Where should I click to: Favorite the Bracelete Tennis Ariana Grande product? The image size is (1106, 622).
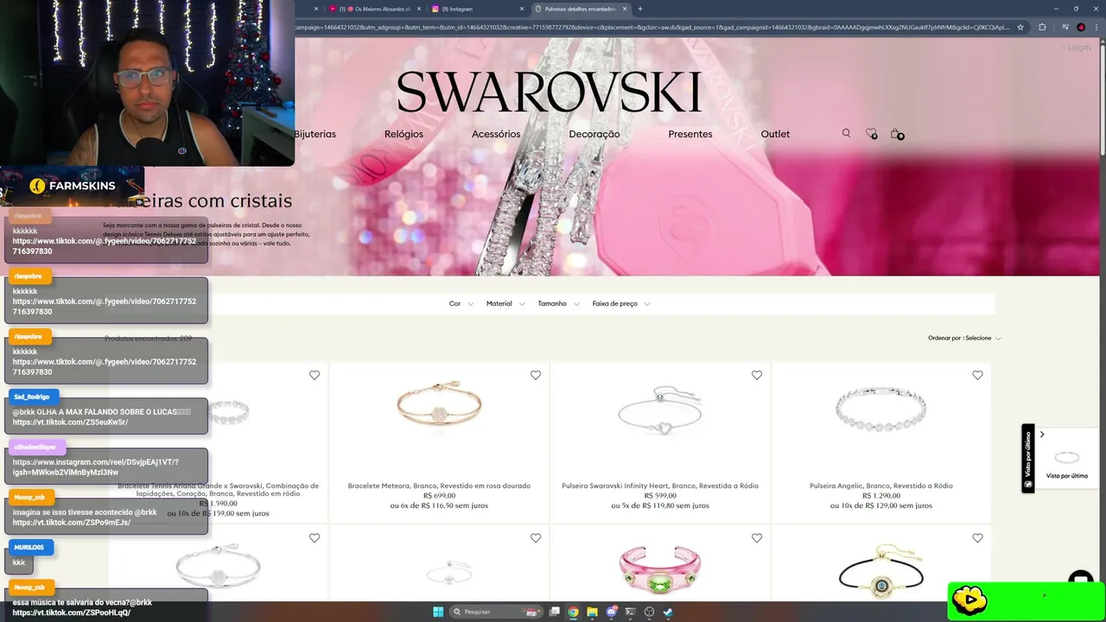click(x=315, y=375)
